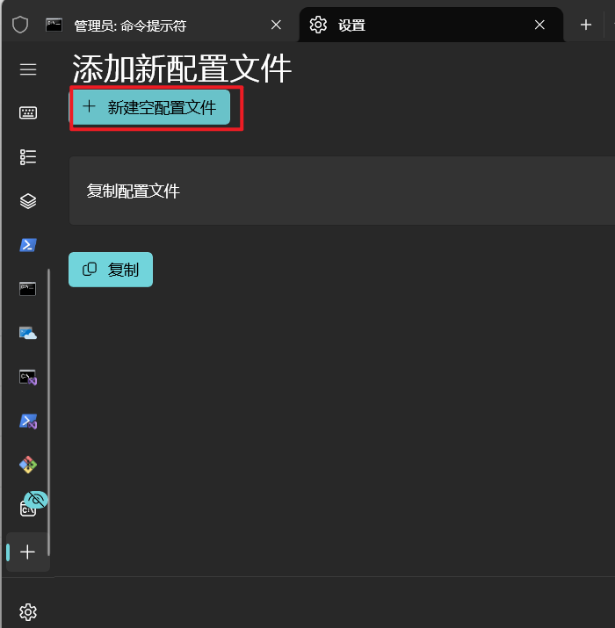This screenshot has width=615, height=628.
Task: Open the bottom gear settings JSON icon
Action: click(x=28, y=612)
